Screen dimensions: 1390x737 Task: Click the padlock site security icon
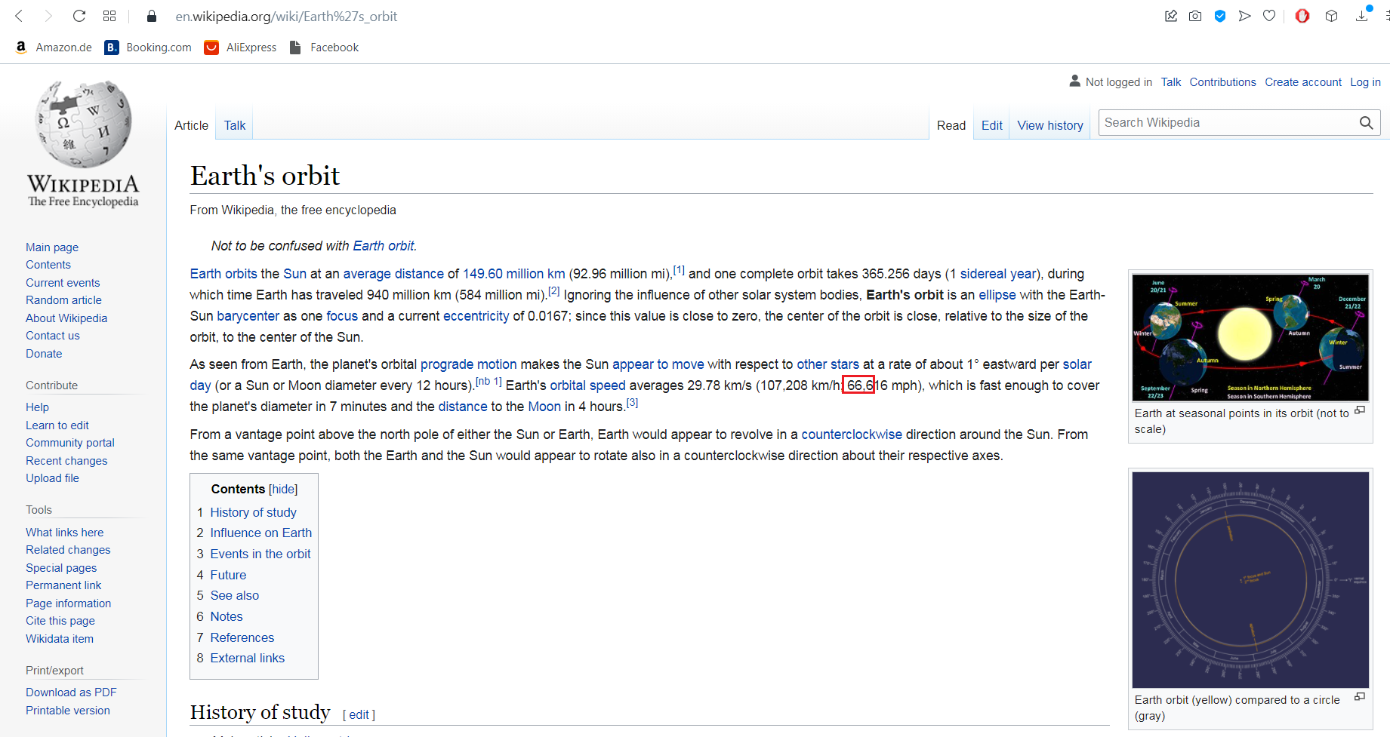152,16
